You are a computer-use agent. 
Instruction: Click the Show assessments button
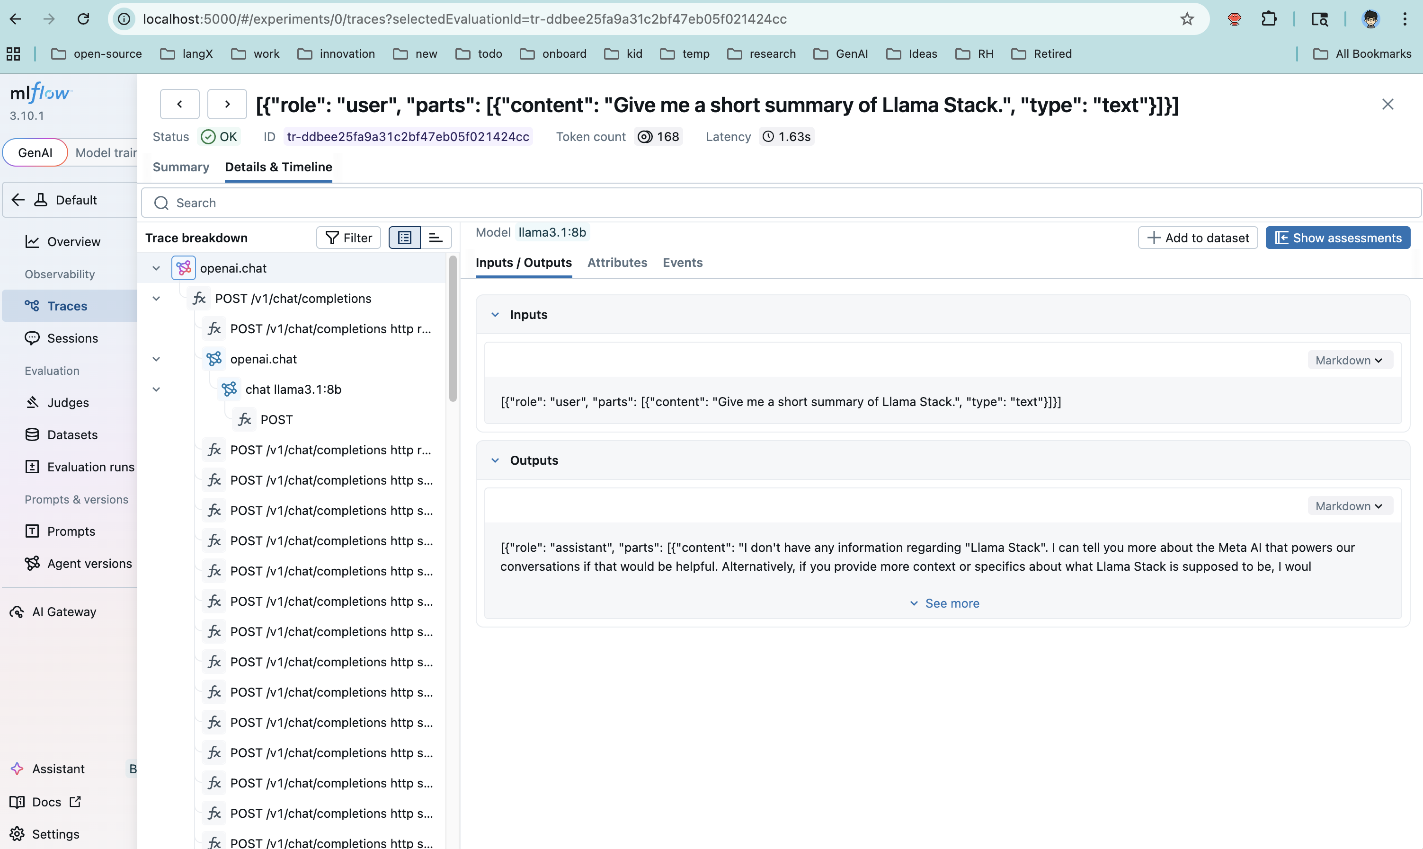(1338, 238)
